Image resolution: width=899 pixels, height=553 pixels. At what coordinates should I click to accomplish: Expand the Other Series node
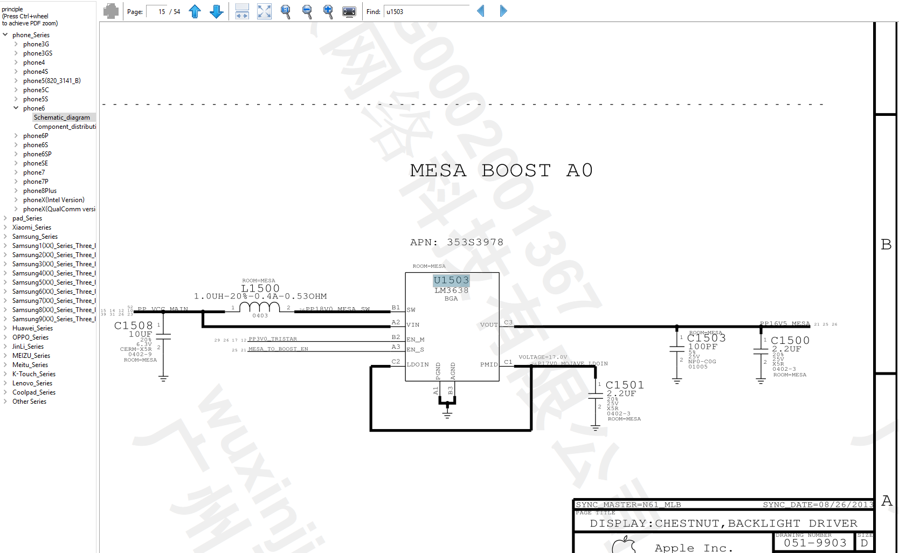[5, 402]
